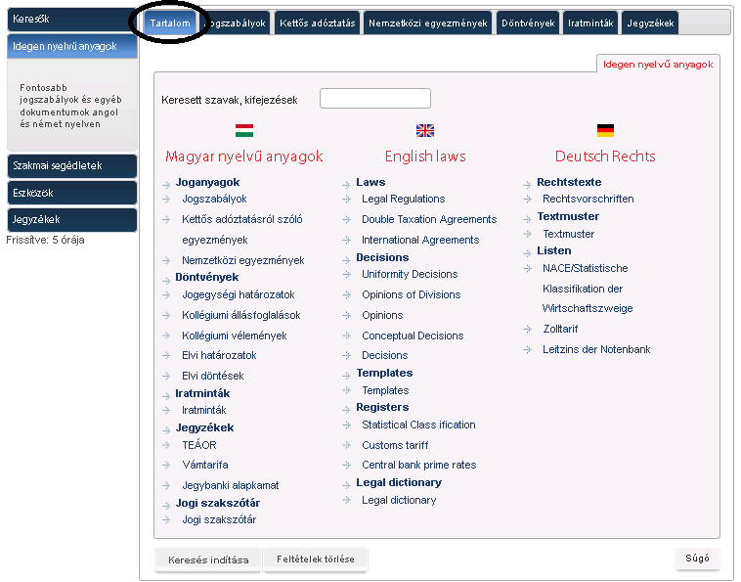The width and height of the screenshot is (741, 582).
Task: Open International Agreements link
Action: [x=420, y=241]
